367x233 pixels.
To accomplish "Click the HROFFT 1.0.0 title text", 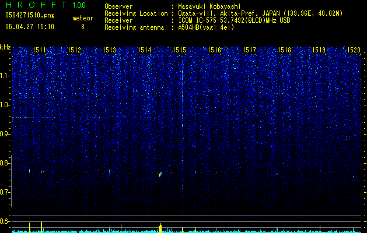I will 46,5.
